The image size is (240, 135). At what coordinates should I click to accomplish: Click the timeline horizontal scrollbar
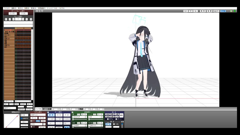pos(23,101)
